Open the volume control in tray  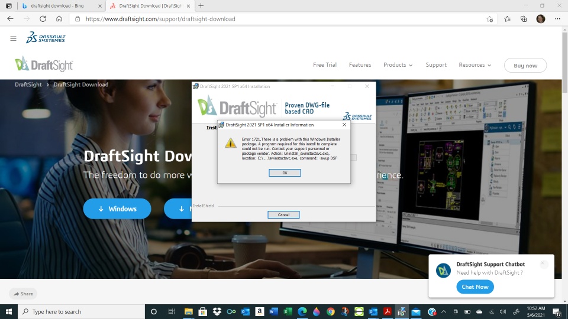pyautogui.click(x=503, y=311)
